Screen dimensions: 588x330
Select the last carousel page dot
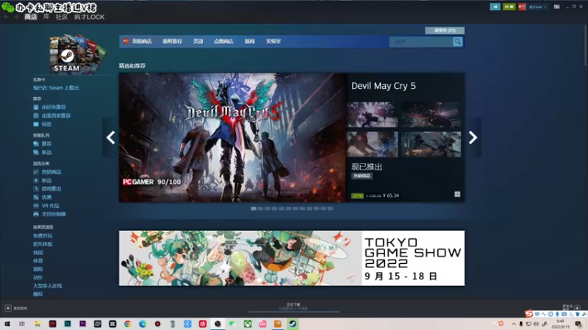point(330,209)
